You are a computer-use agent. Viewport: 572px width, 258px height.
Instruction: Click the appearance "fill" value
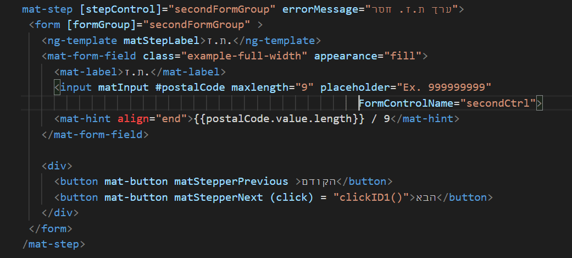click(x=403, y=56)
